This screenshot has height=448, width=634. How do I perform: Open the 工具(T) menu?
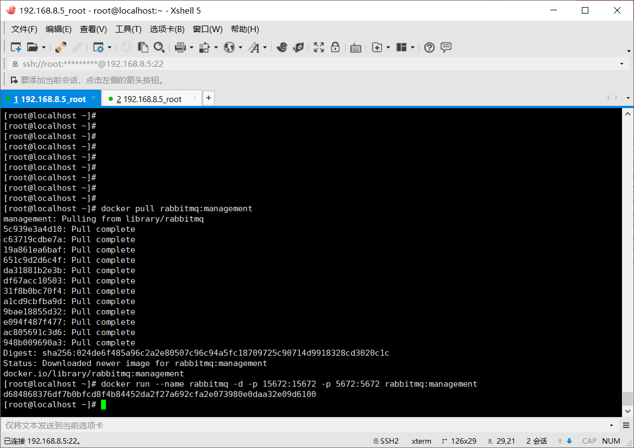129,29
